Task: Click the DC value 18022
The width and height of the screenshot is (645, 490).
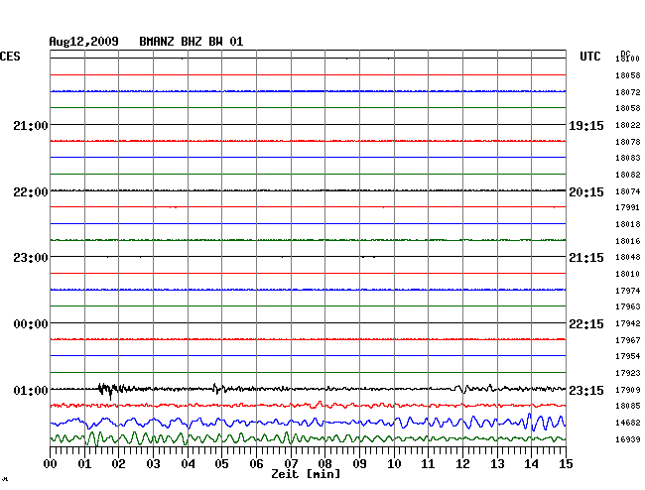Action: [x=628, y=125]
